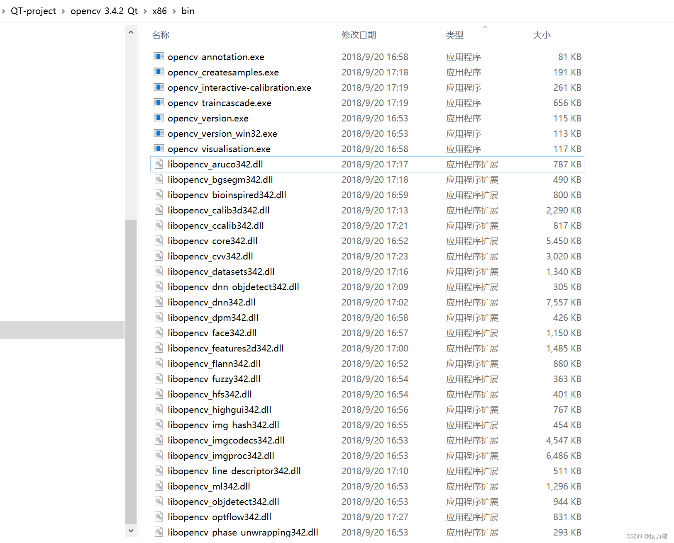Click the opencv_traincascade.exe application icon
The width and height of the screenshot is (674, 543).
pos(159,103)
